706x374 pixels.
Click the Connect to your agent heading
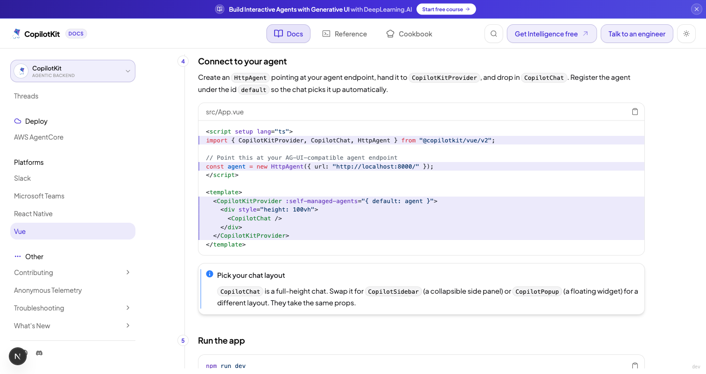pyautogui.click(x=242, y=62)
